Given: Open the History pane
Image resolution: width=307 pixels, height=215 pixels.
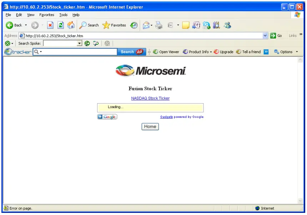Looking at the screenshot, I should point(134,25).
